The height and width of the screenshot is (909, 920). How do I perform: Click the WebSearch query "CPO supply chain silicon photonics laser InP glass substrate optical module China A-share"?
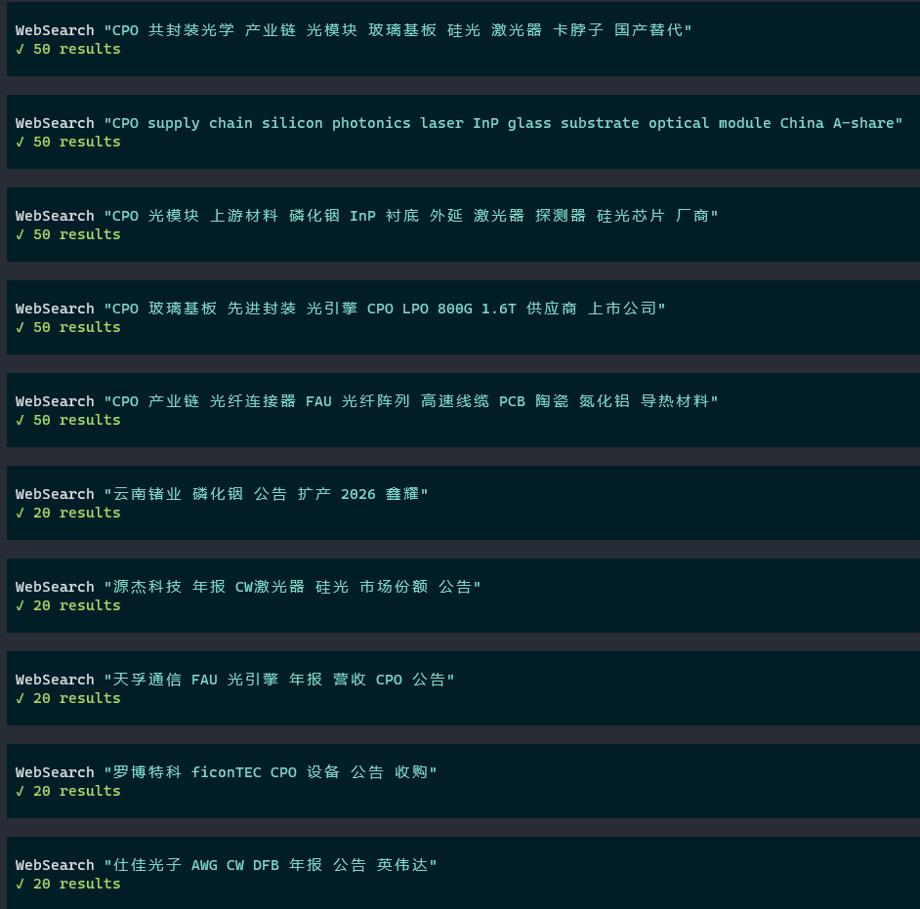coord(503,123)
